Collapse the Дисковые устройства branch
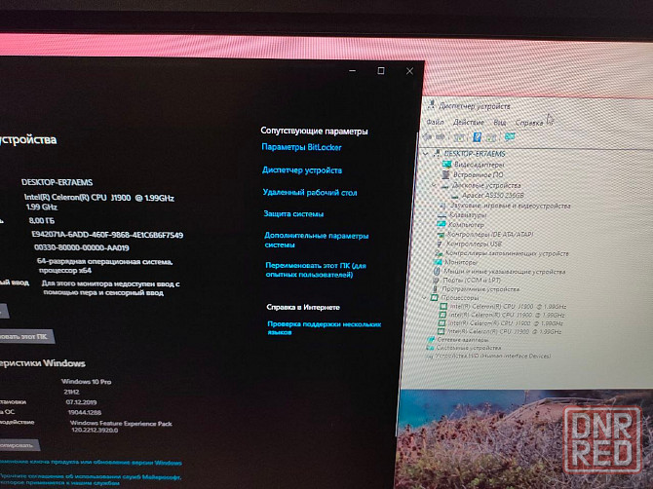The width and height of the screenshot is (653, 489). coord(434,185)
